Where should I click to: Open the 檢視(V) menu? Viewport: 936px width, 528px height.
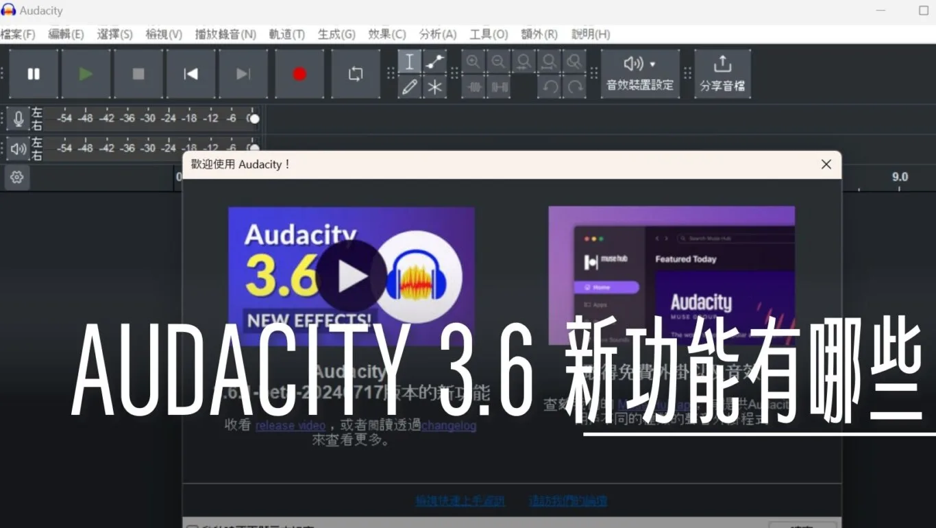point(164,34)
